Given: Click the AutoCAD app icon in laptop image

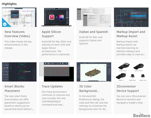Looking at the screenshot, I should click(52, 17).
